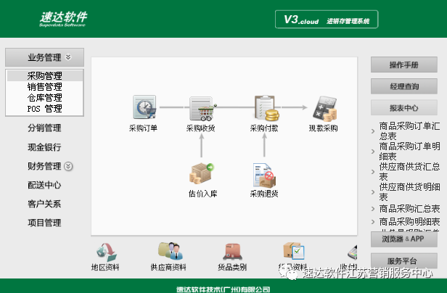
Task: Click the 浏览器 & APP button
Action: click(404, 239)
